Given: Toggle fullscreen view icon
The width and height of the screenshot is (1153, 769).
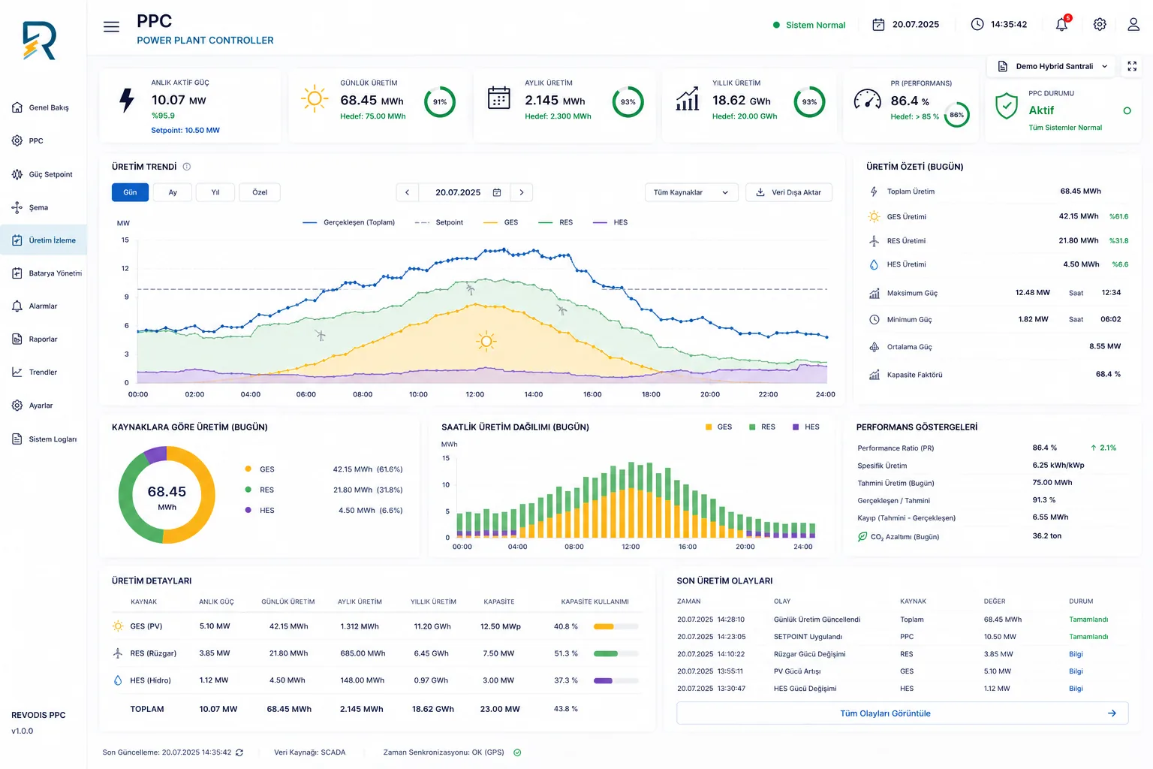Looking at the screenshot, I should point(1132,66).
